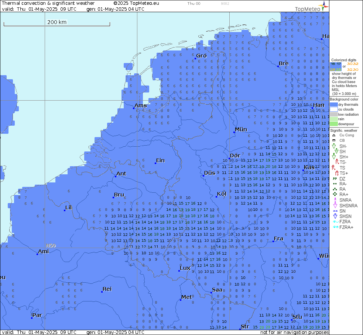The image size is (363, 335).
Task: Click the DZ drizzle legend symbol
Action: 335,179
